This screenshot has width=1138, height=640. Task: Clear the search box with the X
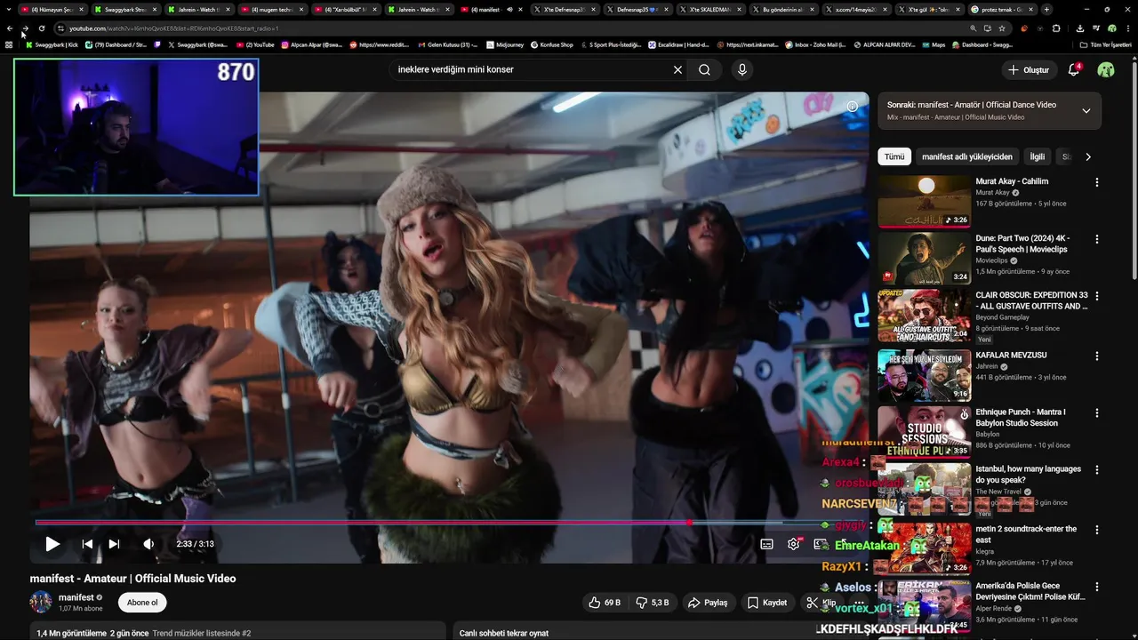coord(677,69)
